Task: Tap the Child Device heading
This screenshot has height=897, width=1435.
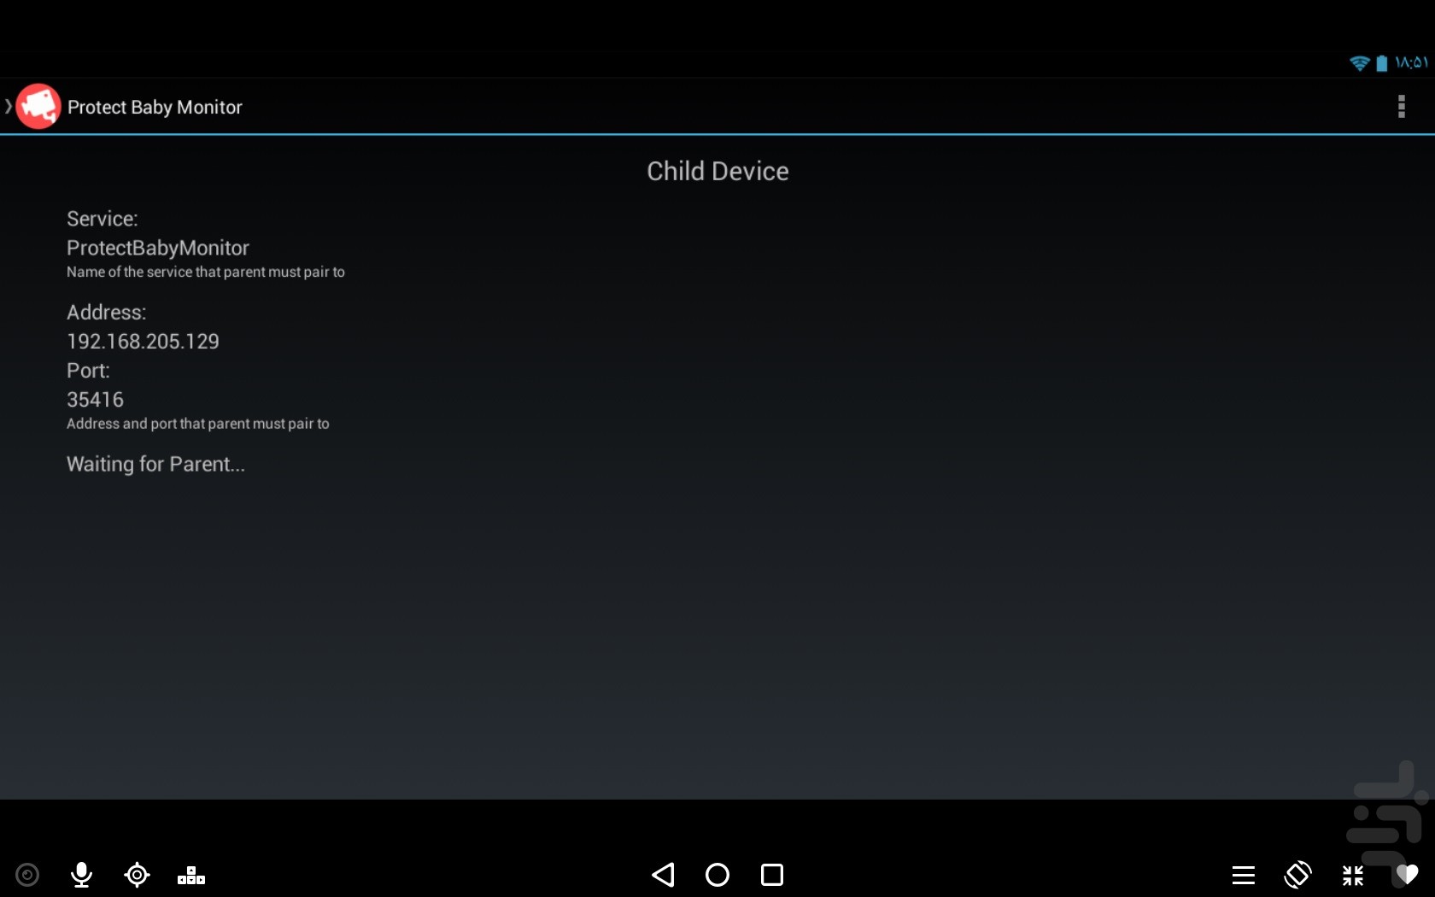Action: pos(717,171)
